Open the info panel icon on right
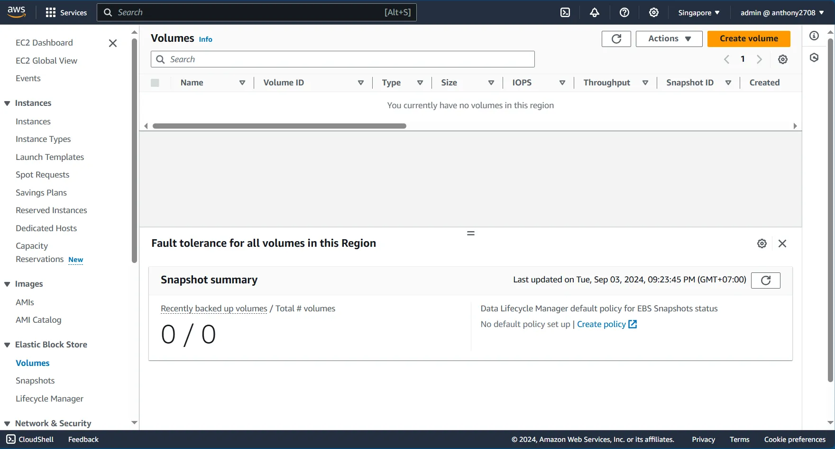The height and width of the screenshot is (449, 835). (814, 36)
